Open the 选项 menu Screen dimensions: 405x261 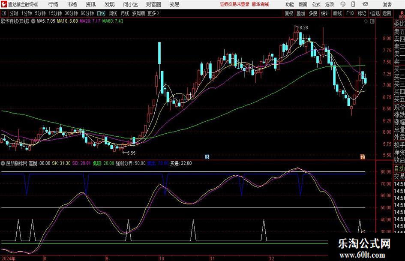(329, 4)
